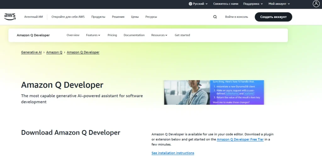
Task: Click Amazon Q Developer sub-navigation title
Action: 33,35
